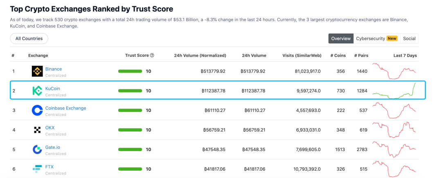Click the KuCoin logo icon
This screenshot has width=434, height=178.
37,91
